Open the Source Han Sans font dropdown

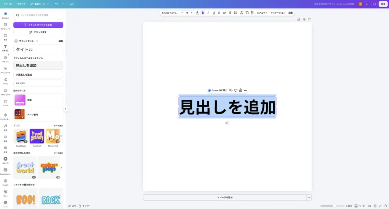pyautogui.click(x=170, y=13)
